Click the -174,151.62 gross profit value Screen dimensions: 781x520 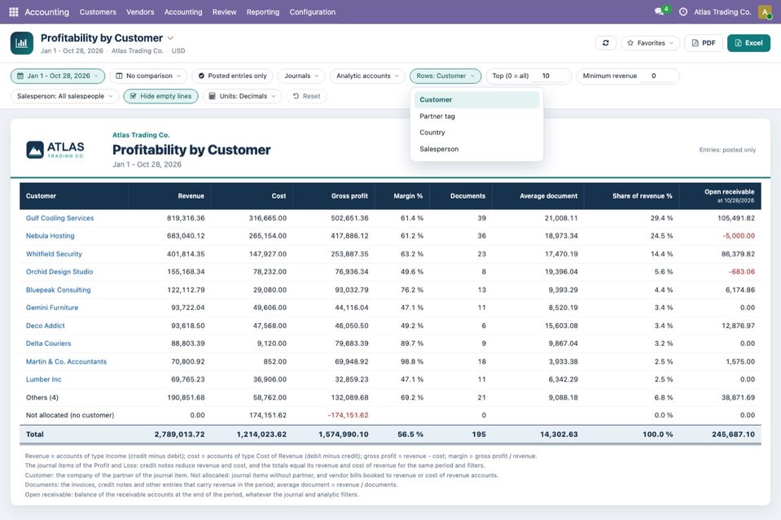point(349,415)
